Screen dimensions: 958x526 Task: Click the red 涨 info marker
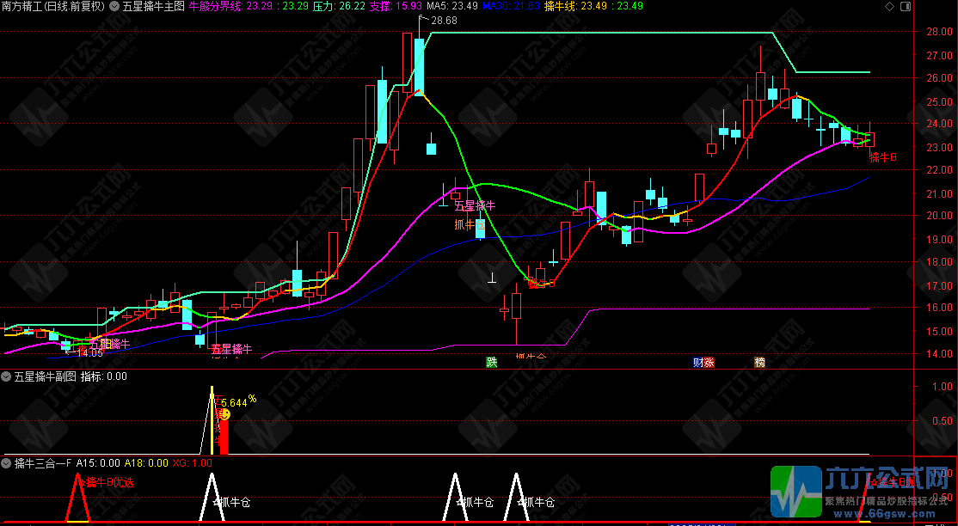point(709,362)
